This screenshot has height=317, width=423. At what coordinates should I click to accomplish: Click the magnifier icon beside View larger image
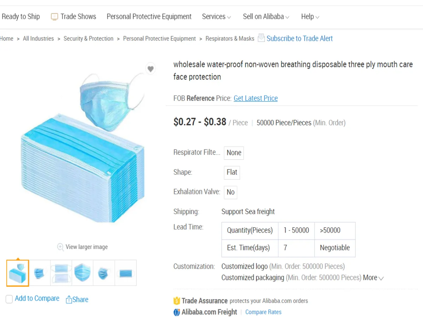tap(61, 247)
